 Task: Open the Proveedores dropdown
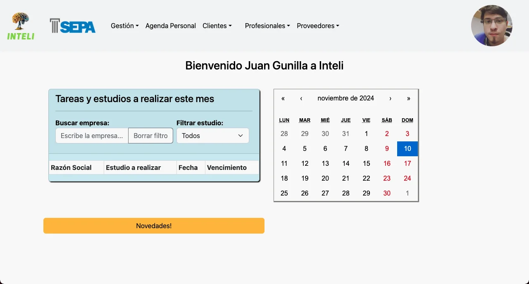pos(318,26)
